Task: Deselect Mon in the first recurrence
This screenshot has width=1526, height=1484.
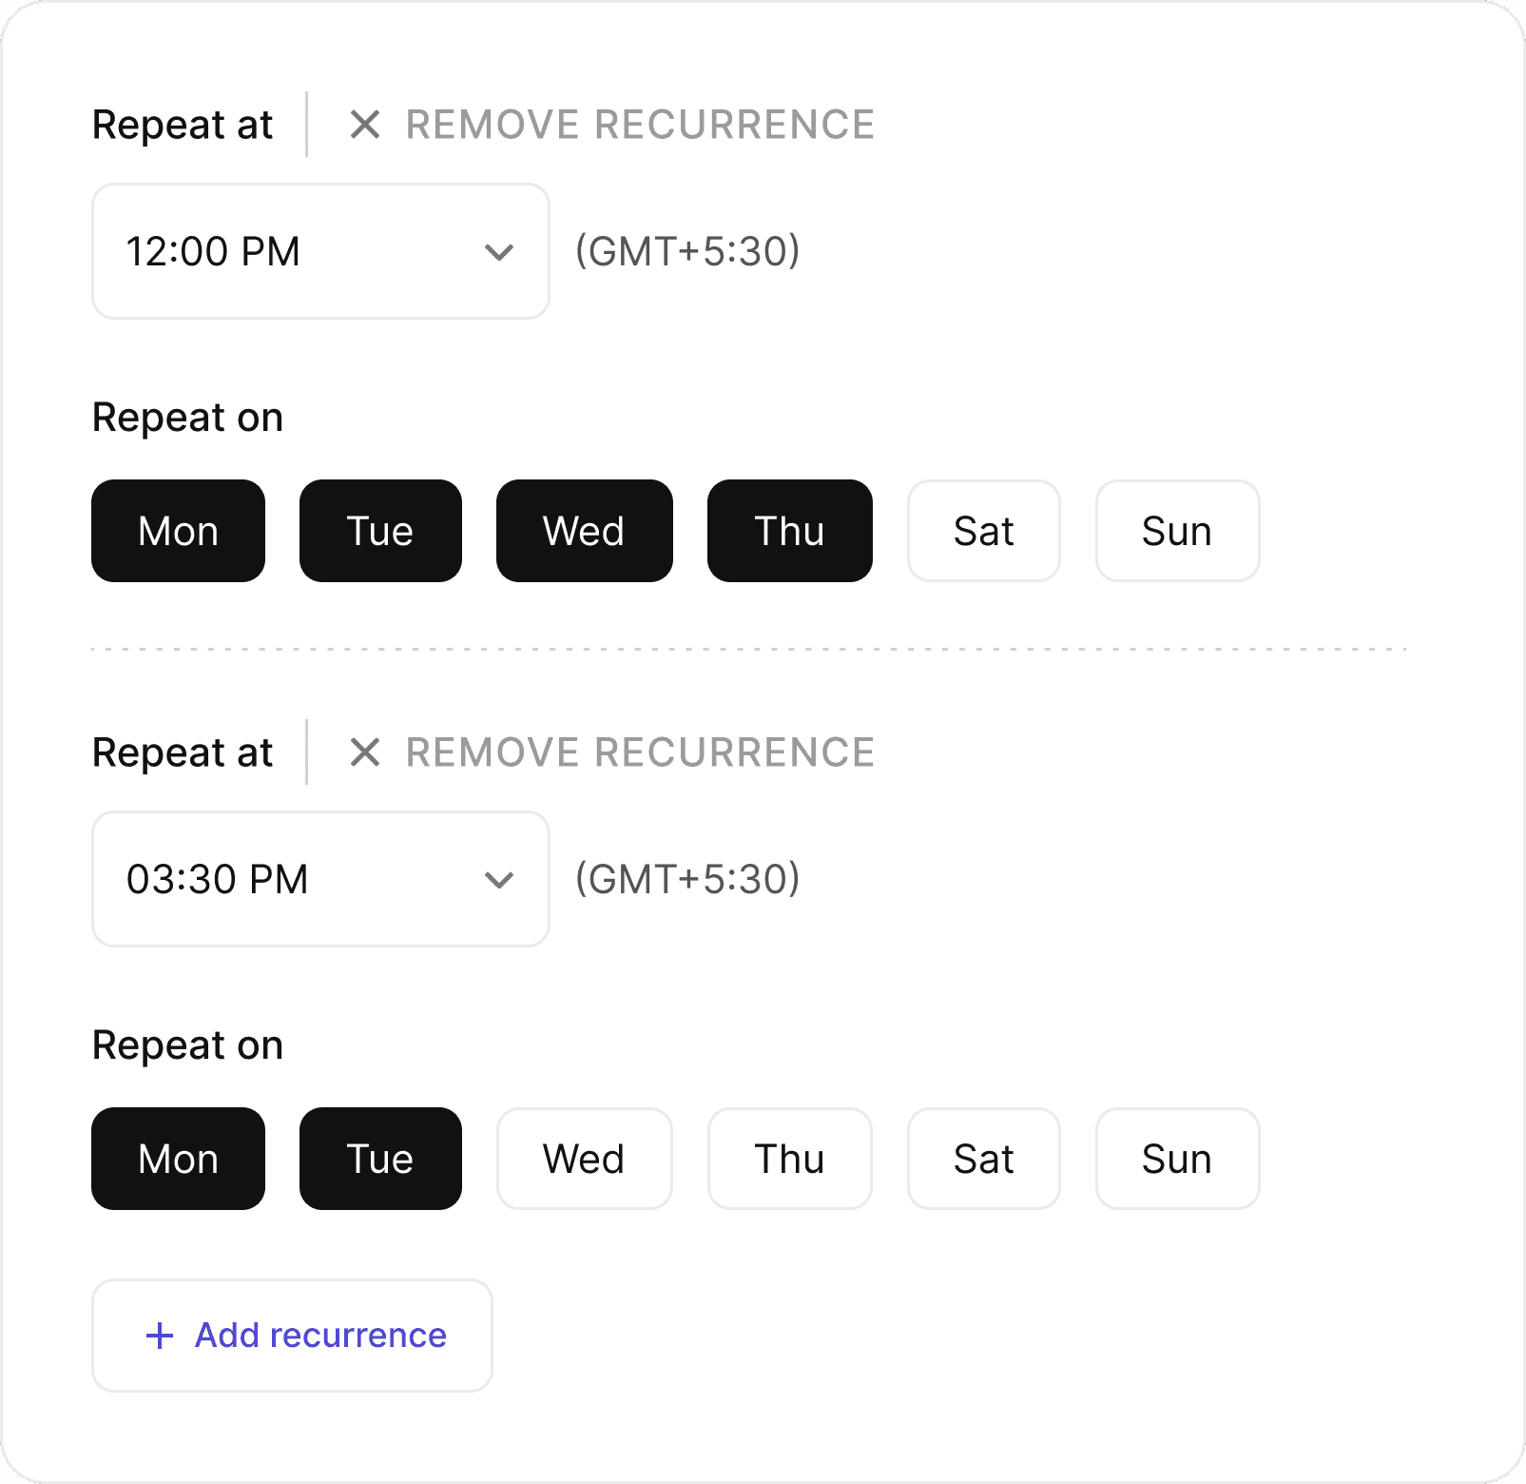Action: 178,531
